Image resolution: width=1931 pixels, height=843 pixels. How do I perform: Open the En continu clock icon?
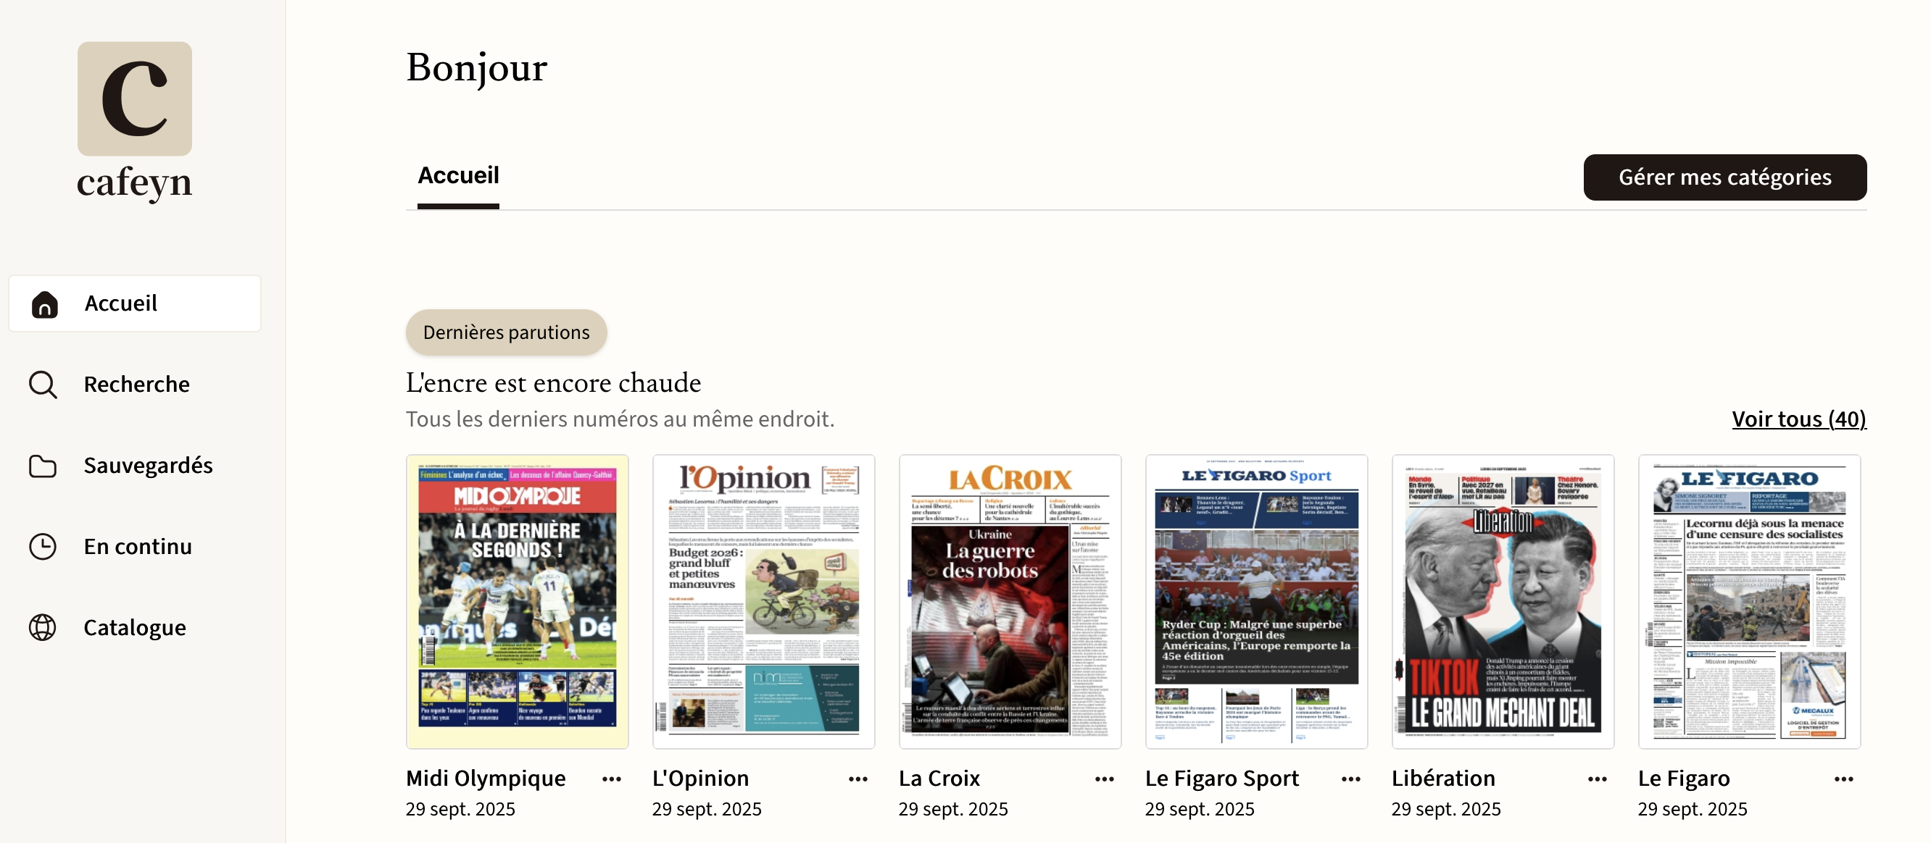(x=43, y=547)
